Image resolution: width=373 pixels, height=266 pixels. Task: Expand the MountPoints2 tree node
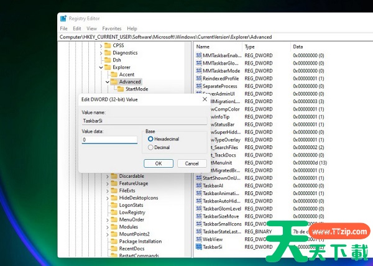108,234
